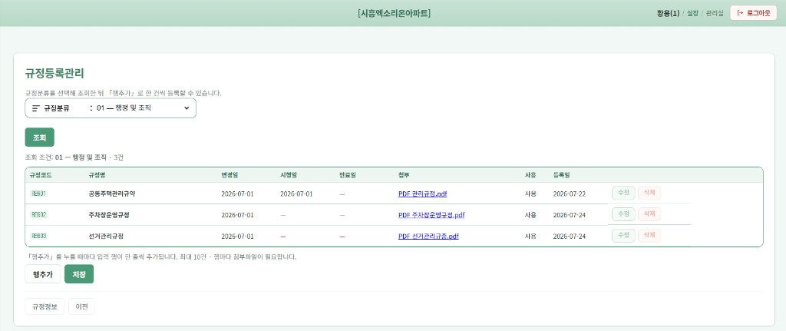786x331 pixels.
Task: Click the 변경일 column header
Action: [x=230, y=175]
